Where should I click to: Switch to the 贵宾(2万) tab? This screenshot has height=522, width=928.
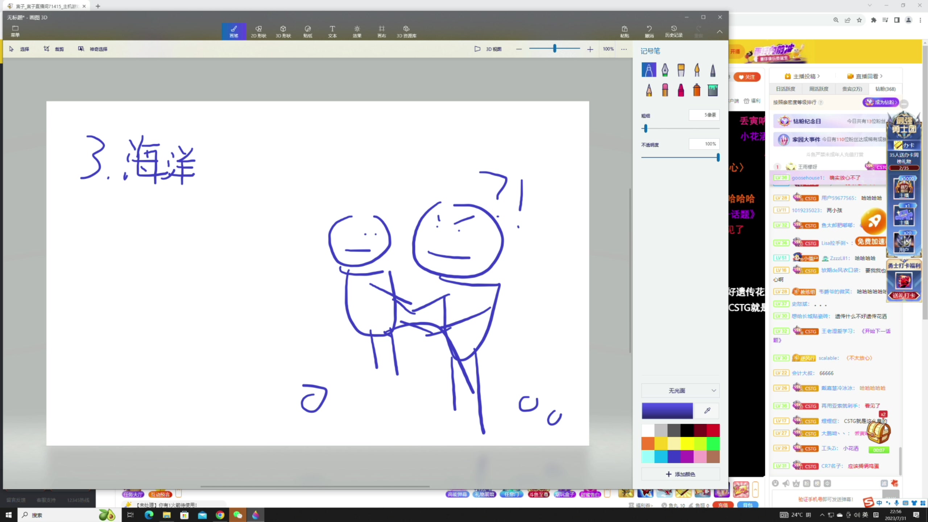click(852, 89)
